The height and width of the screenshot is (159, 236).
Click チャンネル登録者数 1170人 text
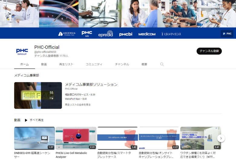click(51, 56)
